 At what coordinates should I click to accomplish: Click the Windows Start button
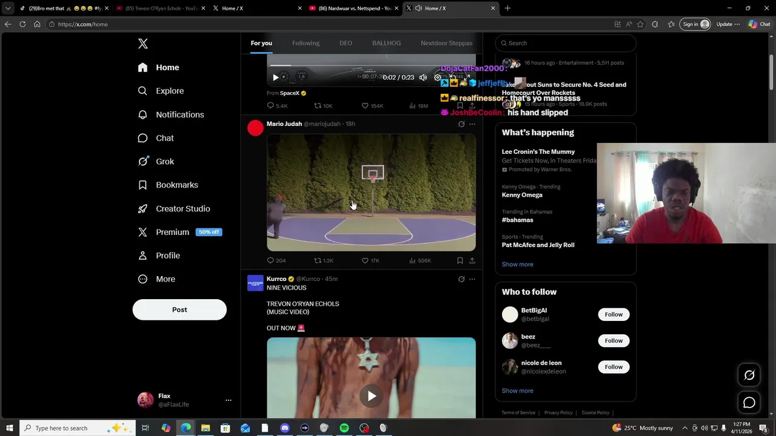coord(10,428)
